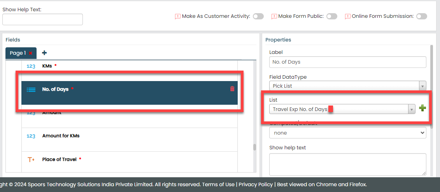Viewport: 440px width, 192px height.
Task: Click the red X on Page 1 tab
Action: click(31, 53)
